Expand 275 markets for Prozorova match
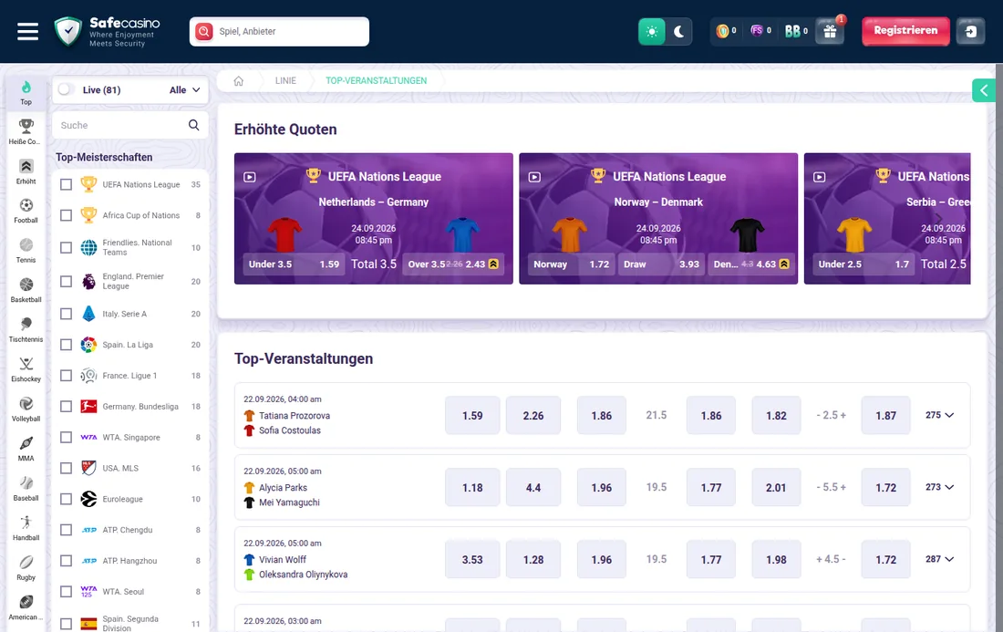This screenshot has width=1003, height=632. (x=940, y=415)
